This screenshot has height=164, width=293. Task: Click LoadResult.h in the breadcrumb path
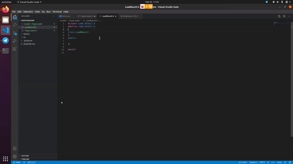pyautogui.click(x=90, y=20)
